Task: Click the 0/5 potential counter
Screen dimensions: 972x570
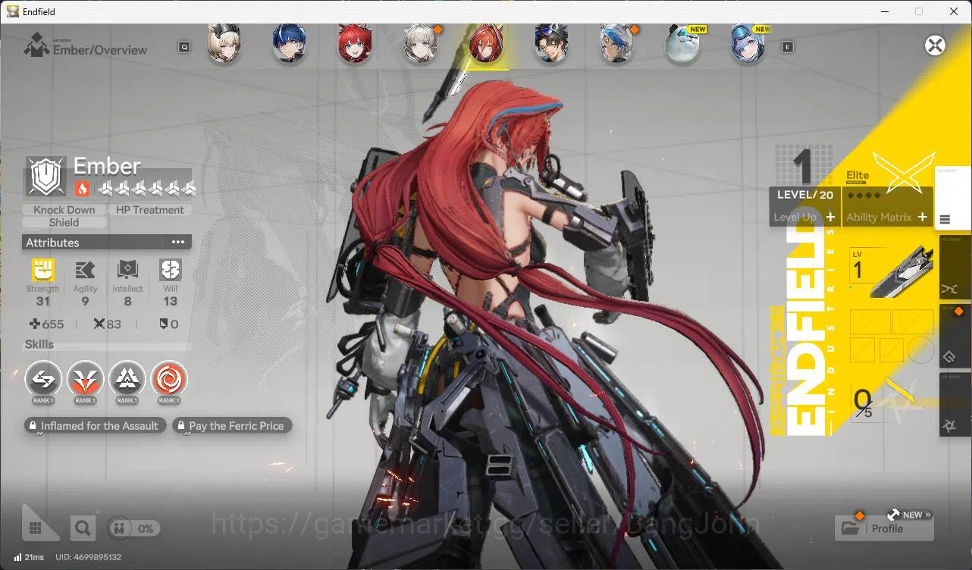Action: click(x=864, y=402)
